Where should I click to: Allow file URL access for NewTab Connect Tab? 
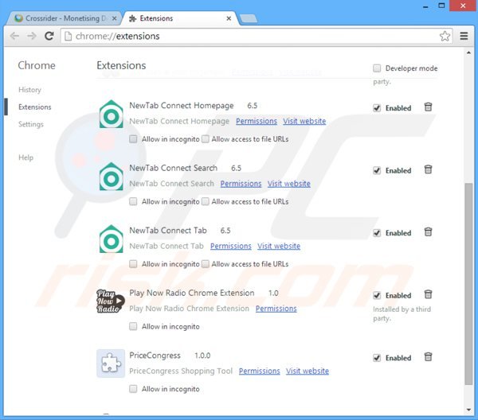click(206, 264)
